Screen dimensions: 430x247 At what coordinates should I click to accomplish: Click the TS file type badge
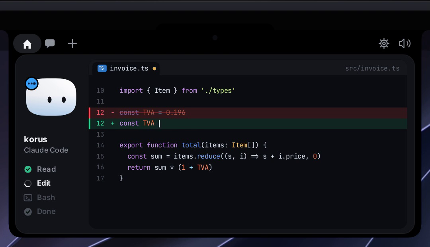pos(102,68)
